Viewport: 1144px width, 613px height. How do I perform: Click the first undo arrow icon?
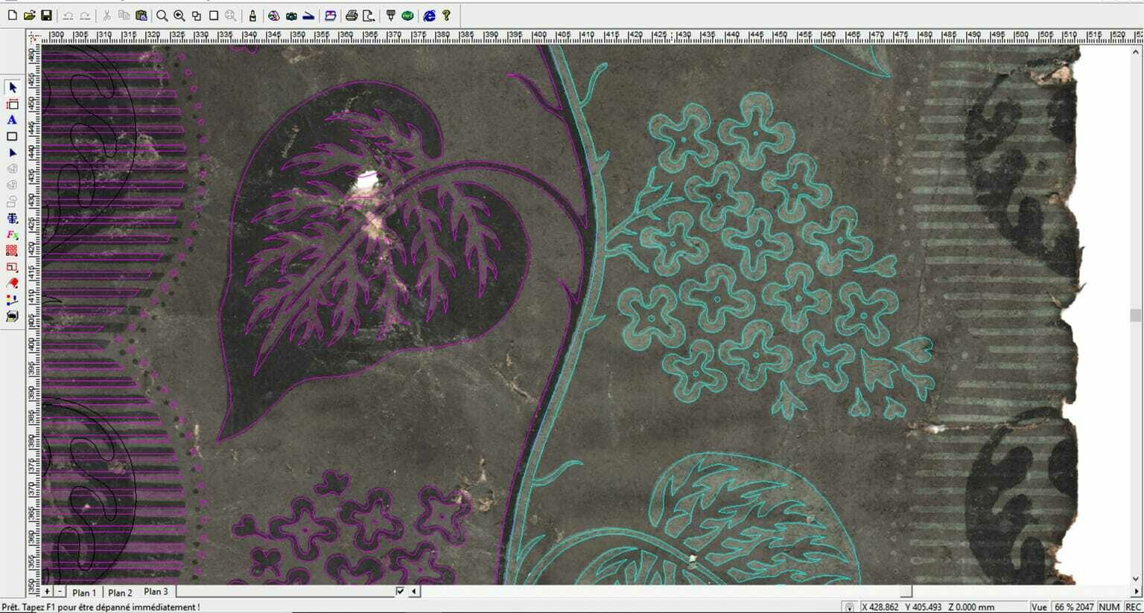tap(69, 16)
